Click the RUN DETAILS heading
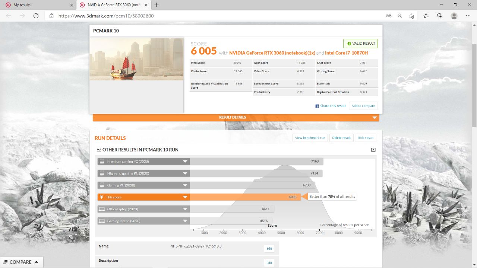 click(x=110, y=138)
